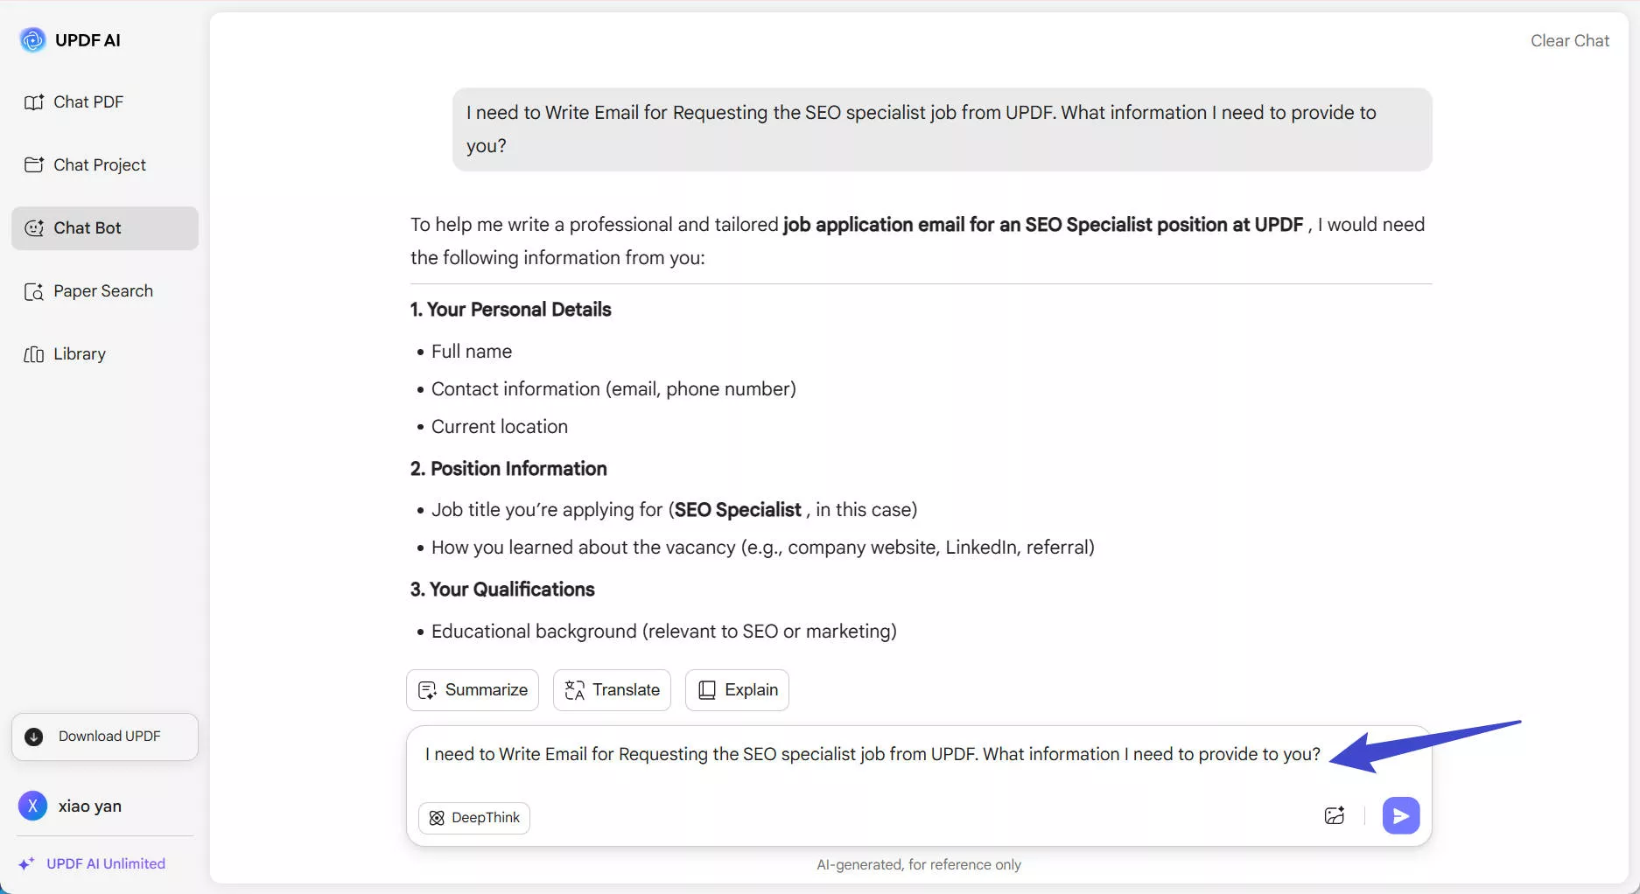1640x894 pixels.
Task: Click the xiao yan user avatar
Action: click(x=32, y=805)
